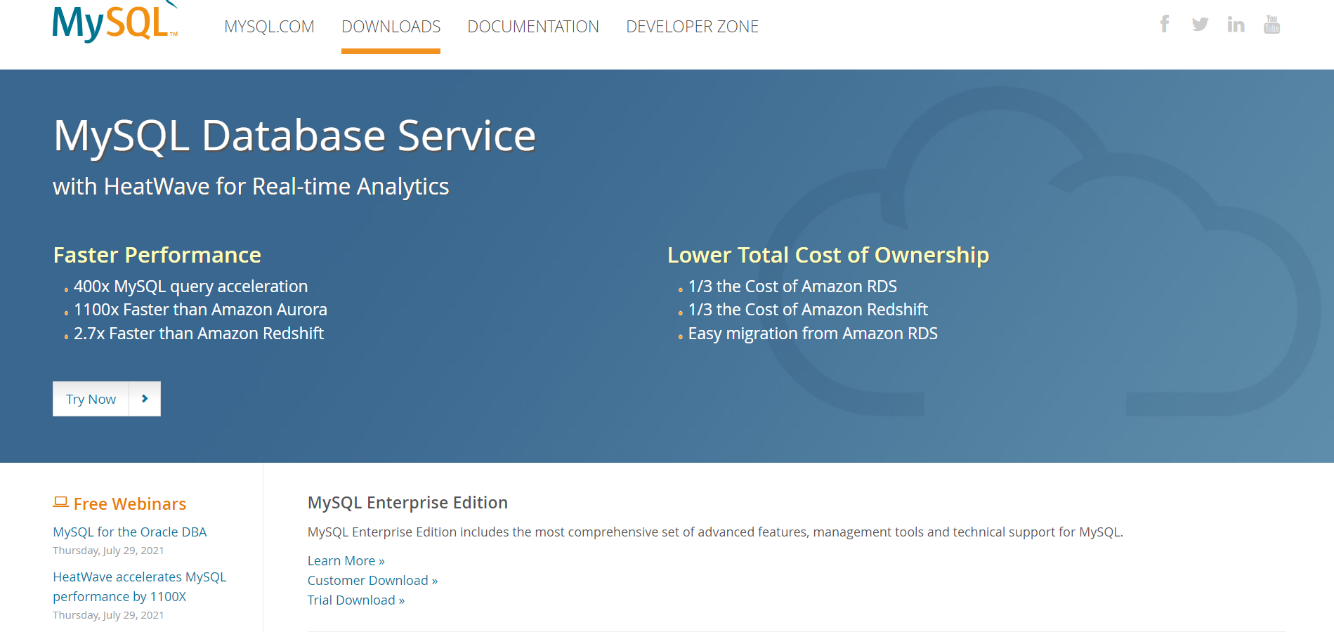Click the MySQL logo
The width and height of the screenshot is (1334, 632).
(115, 22)
